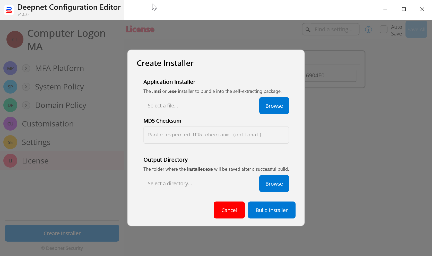Expand the System Policy chevron
The height and width of the screenshot is (256, 432).
click(26, 87)
